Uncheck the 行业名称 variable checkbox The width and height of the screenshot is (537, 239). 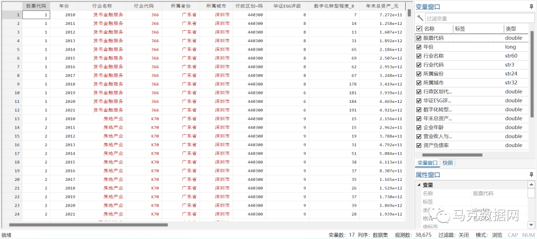click(x=419, y=56)
